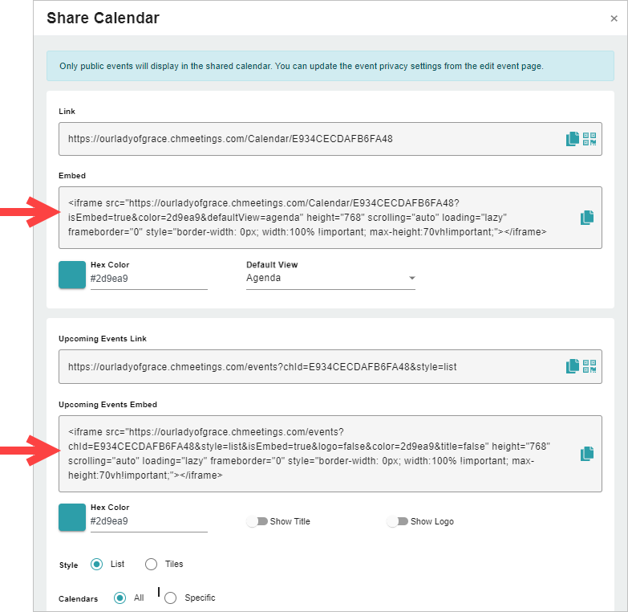This screenshot has width=628, height=612.
Task: Copy the Embed iframe code
Action: click(x=587, y=218)
